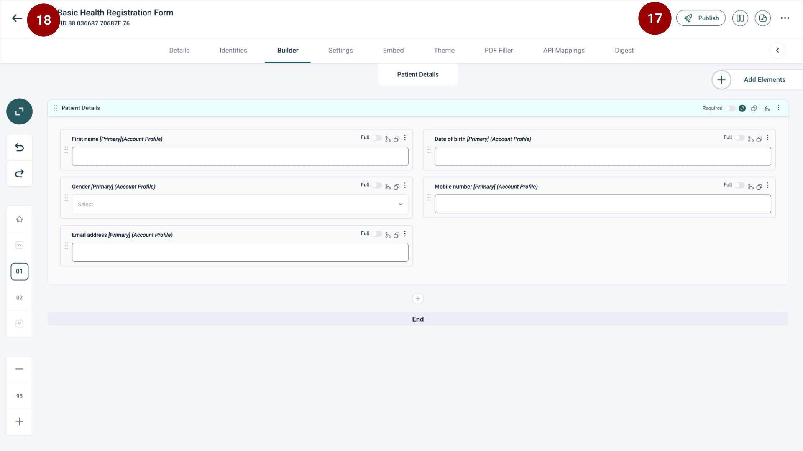
Task: Enable Full width for Mobile number
Action: [739, 185]
